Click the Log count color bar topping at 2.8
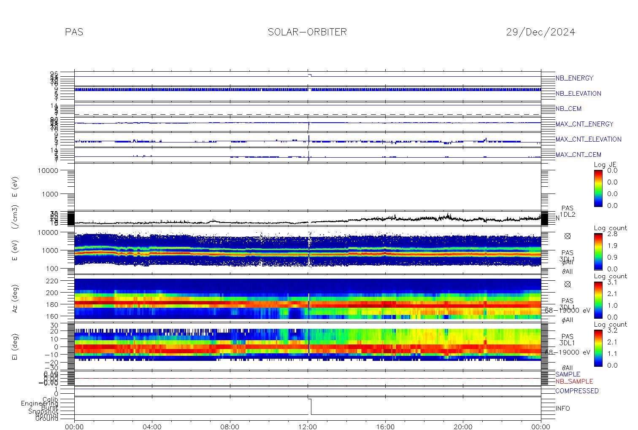This screenshot has width=638, height=430. tap(598, 252)
